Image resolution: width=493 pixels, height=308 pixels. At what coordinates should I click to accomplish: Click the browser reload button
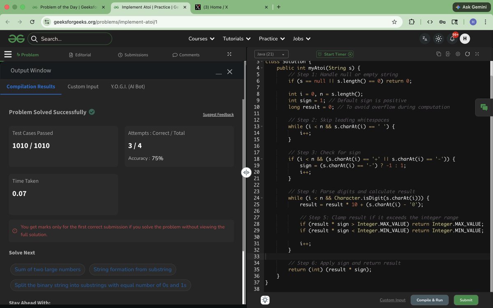click(x=32, y=22)
